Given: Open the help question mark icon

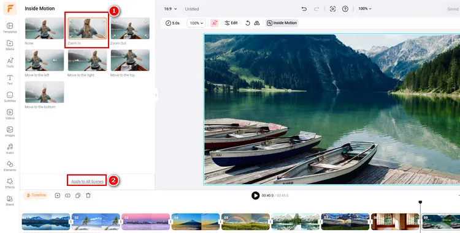Looking at the screenshot, I should click(x=345, y=9).
